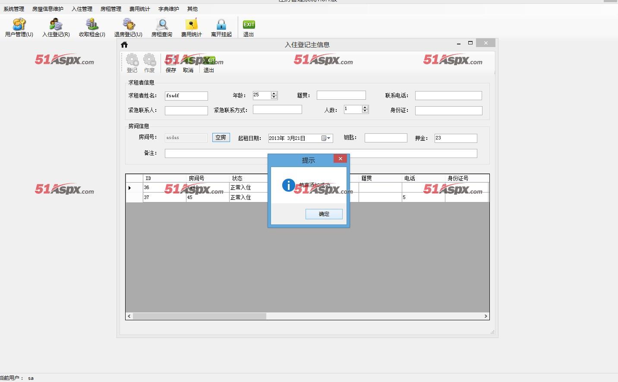Click the 备注 remarks input field
This screenshot has width=618, height=382.
(321, 154)
